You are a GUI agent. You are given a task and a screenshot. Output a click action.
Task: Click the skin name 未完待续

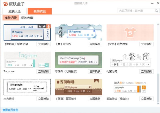[x=9, y=99]
